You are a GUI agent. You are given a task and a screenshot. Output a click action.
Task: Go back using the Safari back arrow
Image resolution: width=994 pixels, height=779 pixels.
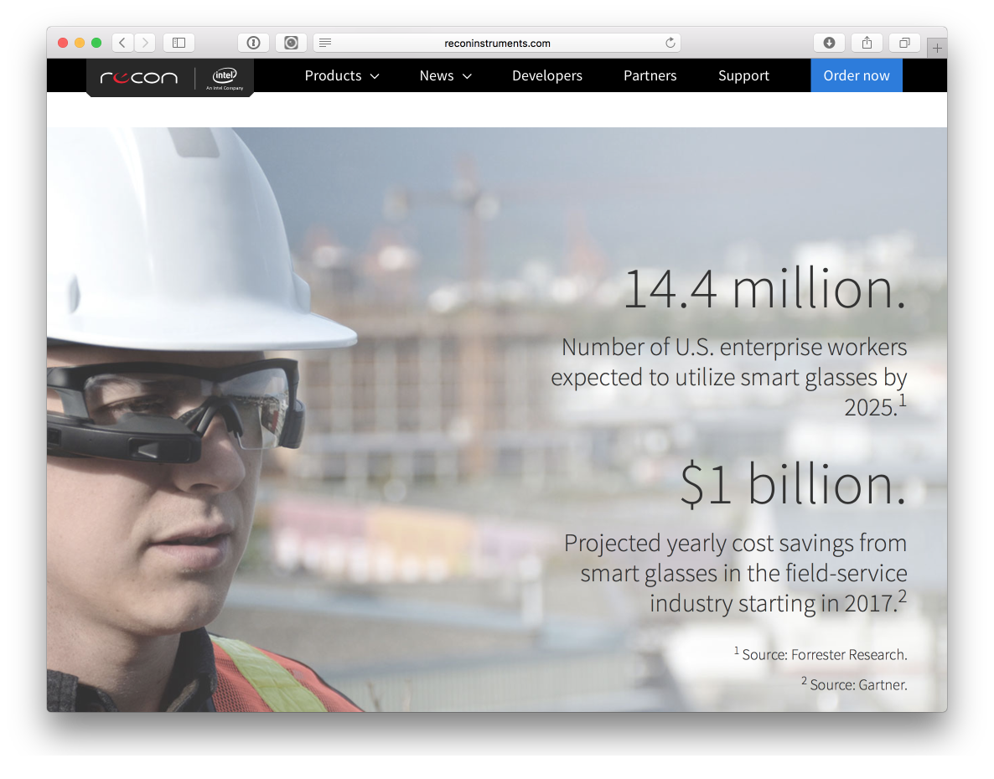(x=122, y=43)
